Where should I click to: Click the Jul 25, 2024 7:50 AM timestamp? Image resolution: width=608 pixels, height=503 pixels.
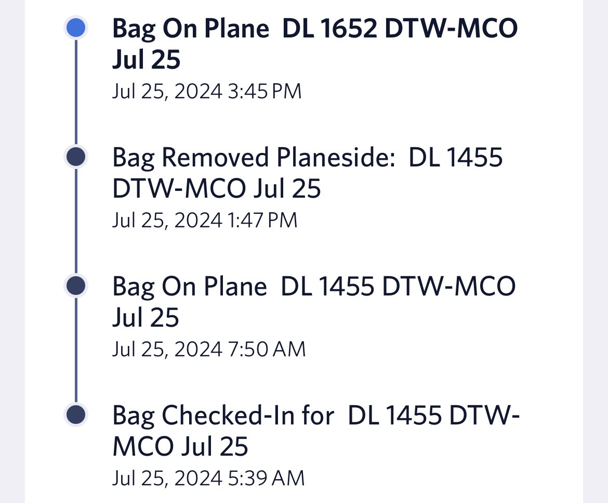point(209,350)
